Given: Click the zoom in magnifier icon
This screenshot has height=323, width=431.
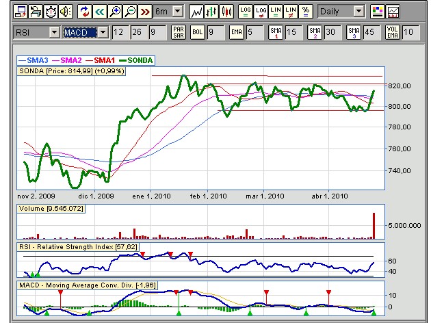Looking at the screenshot, I should pos(114,12).
